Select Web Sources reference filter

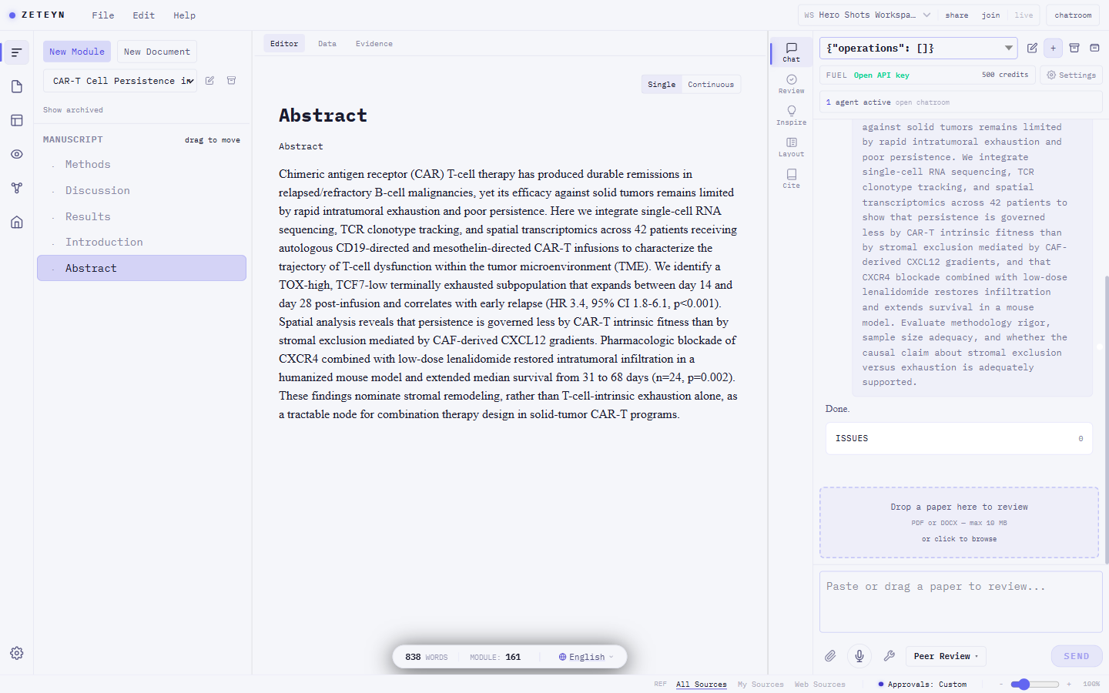click(x=819, y=685)
